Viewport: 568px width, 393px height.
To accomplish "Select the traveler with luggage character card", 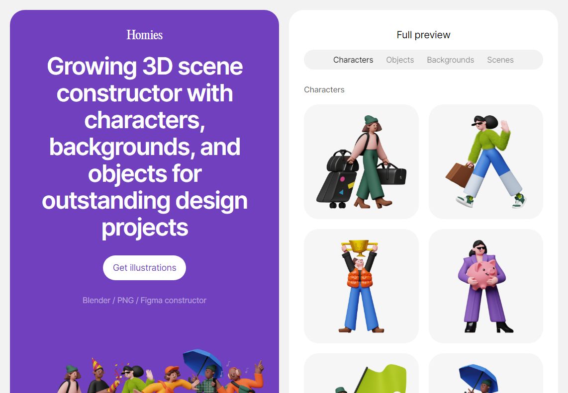I will point(361,162).
